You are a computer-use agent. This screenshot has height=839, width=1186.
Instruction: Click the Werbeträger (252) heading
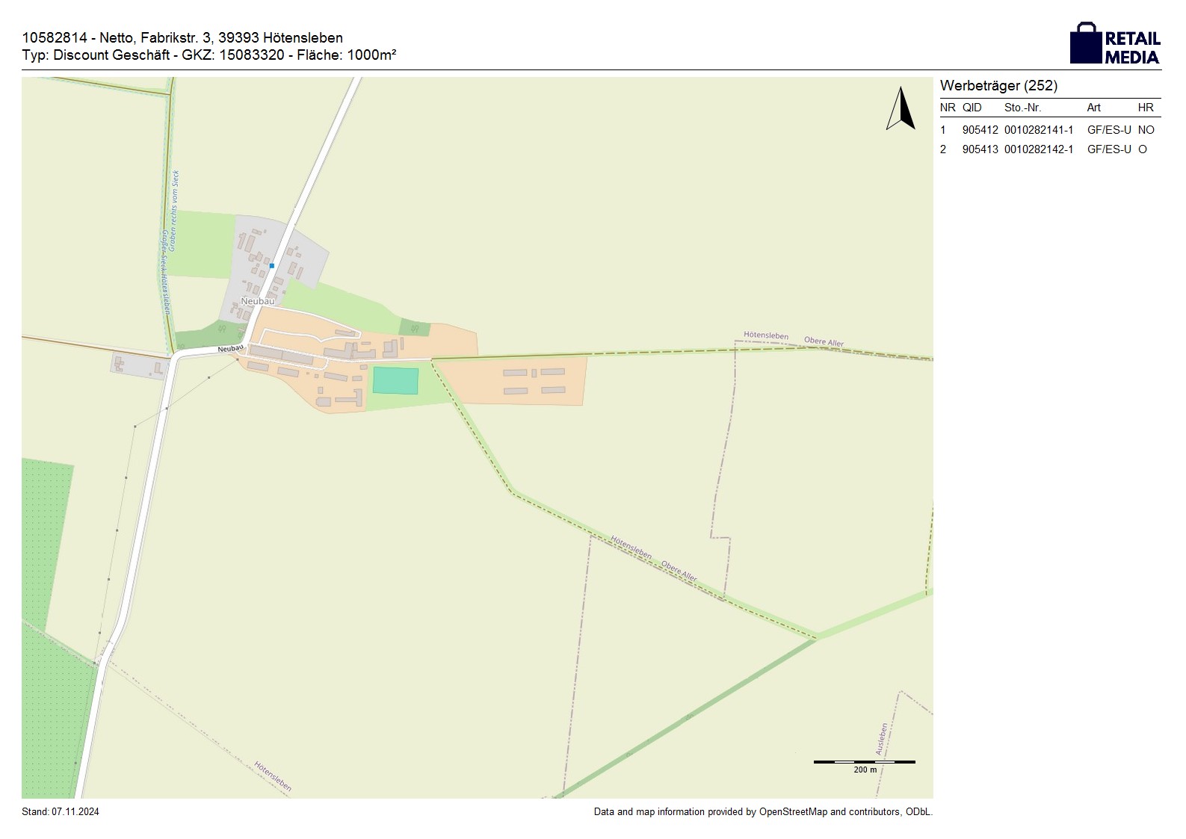click(x=998, y=86)
